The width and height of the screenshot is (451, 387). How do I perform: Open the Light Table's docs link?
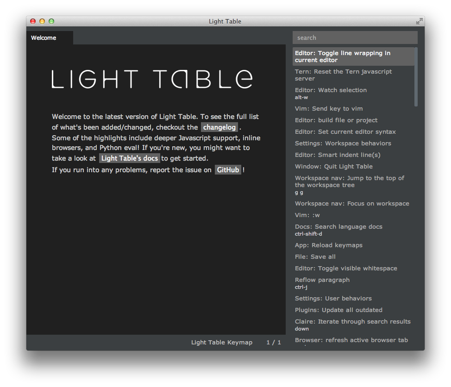click(130, 158)
